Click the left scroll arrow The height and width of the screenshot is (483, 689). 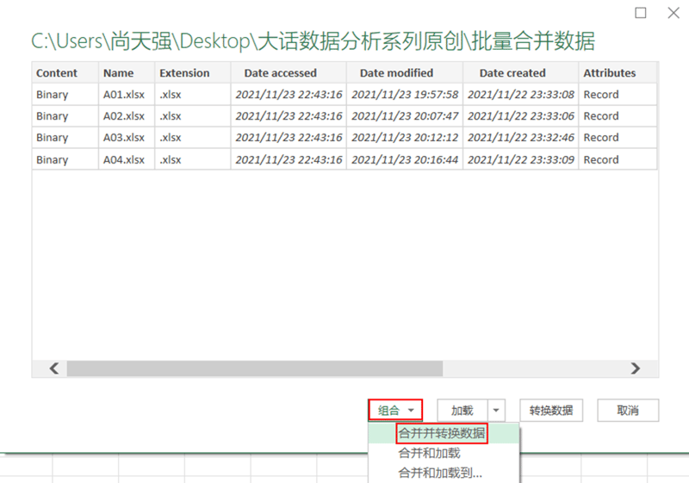(54, 368)
